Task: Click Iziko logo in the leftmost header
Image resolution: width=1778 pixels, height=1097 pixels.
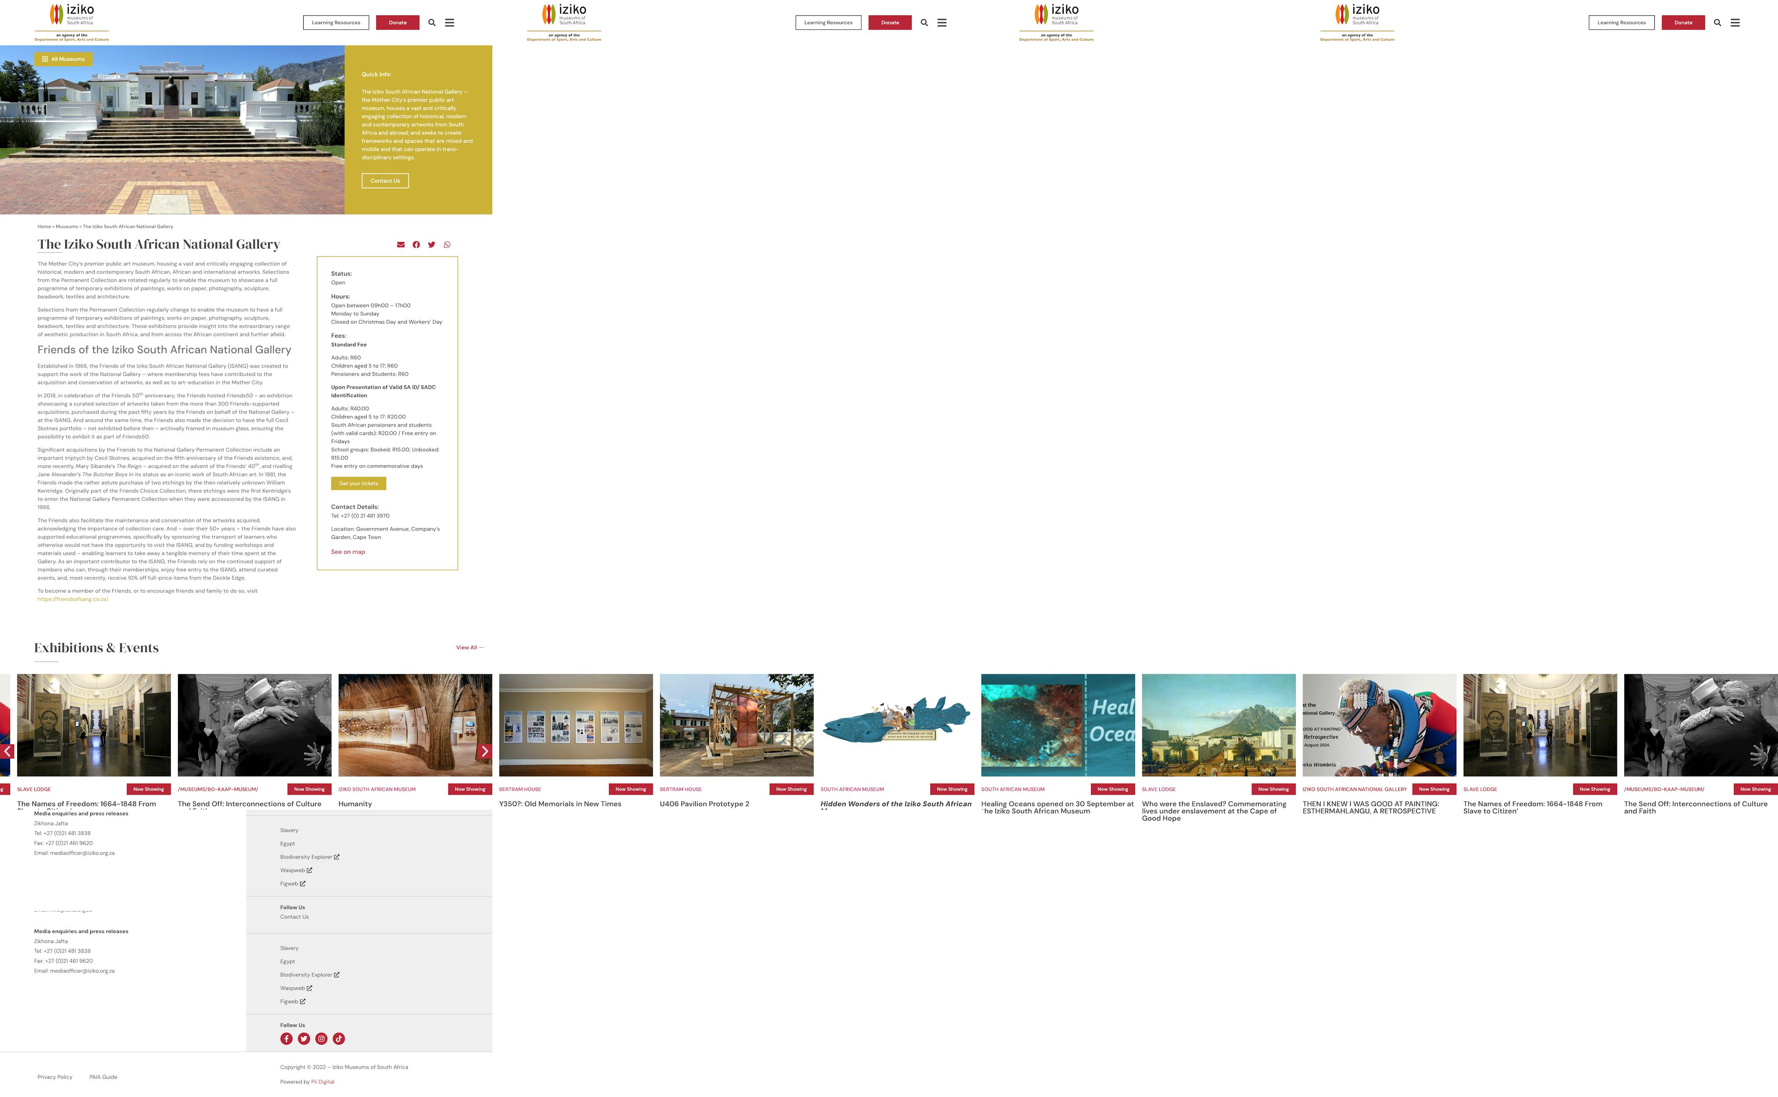Action: click(72, 22)
